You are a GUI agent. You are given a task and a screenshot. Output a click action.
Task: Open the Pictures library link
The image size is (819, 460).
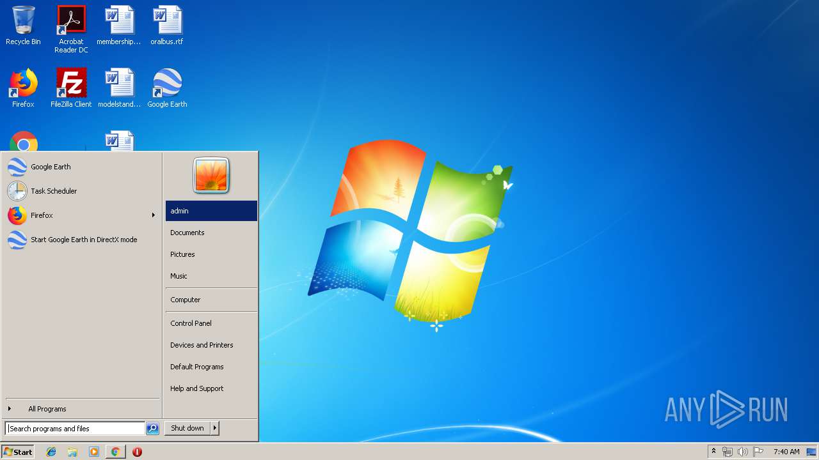coord(211,254)
